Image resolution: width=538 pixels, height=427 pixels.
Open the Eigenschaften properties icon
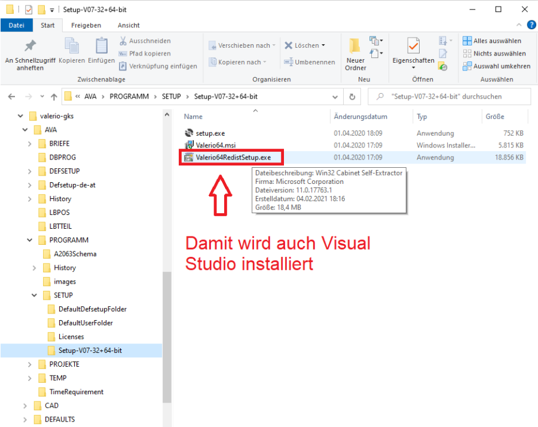(413, 47)
